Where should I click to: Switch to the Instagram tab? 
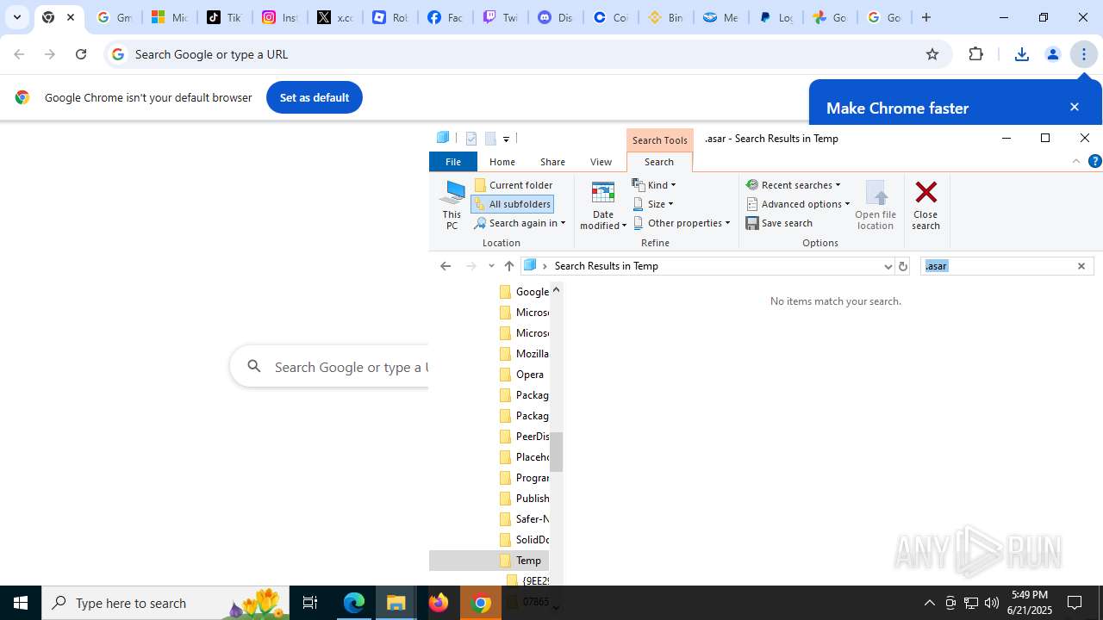(x=279, y=17)
